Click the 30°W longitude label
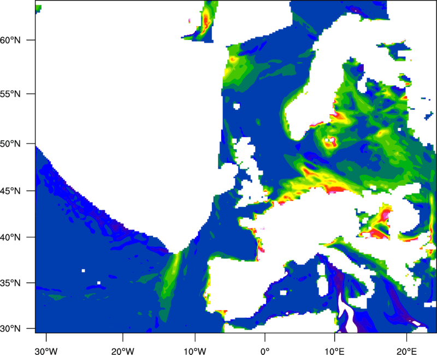437x355 pixels. [46, 351]
